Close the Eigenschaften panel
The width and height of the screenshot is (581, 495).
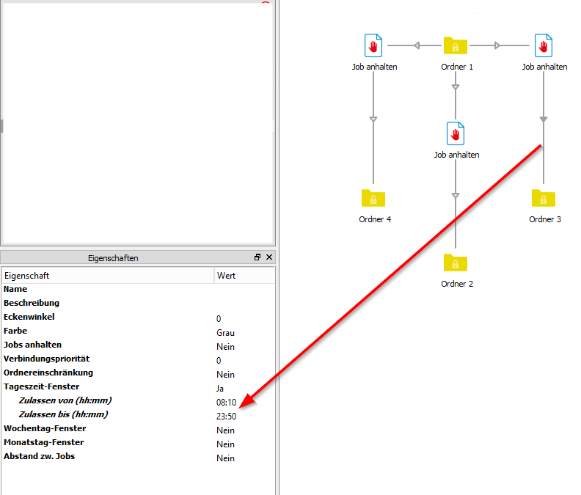pyautogui.click(x=269, y=257)
